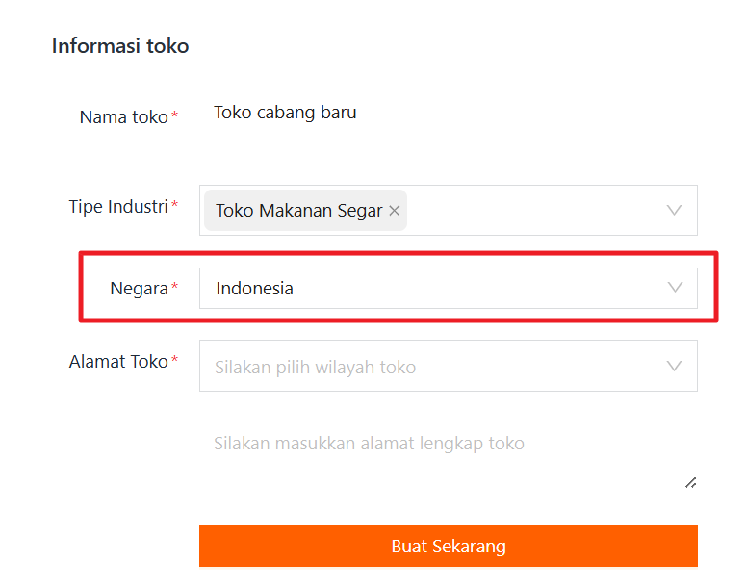Expand the Alamat Toko region chevron
The image size is (746, 587).
tap(675, 366)
